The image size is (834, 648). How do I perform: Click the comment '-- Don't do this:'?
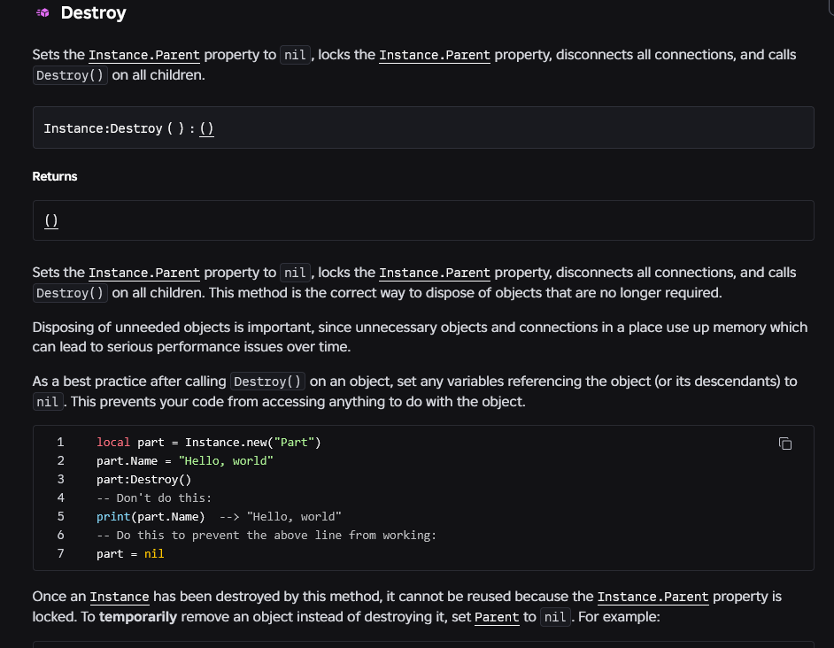[x=154, y=498]
